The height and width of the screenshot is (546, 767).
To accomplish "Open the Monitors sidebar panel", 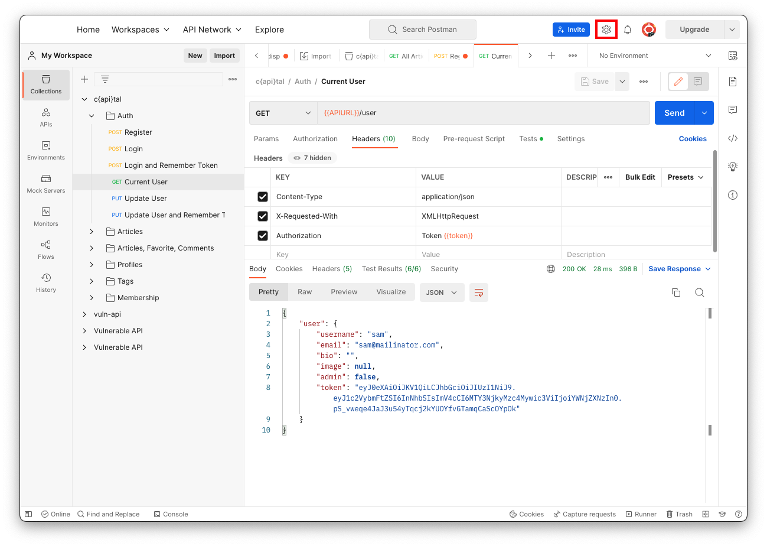I will [46, 216].
